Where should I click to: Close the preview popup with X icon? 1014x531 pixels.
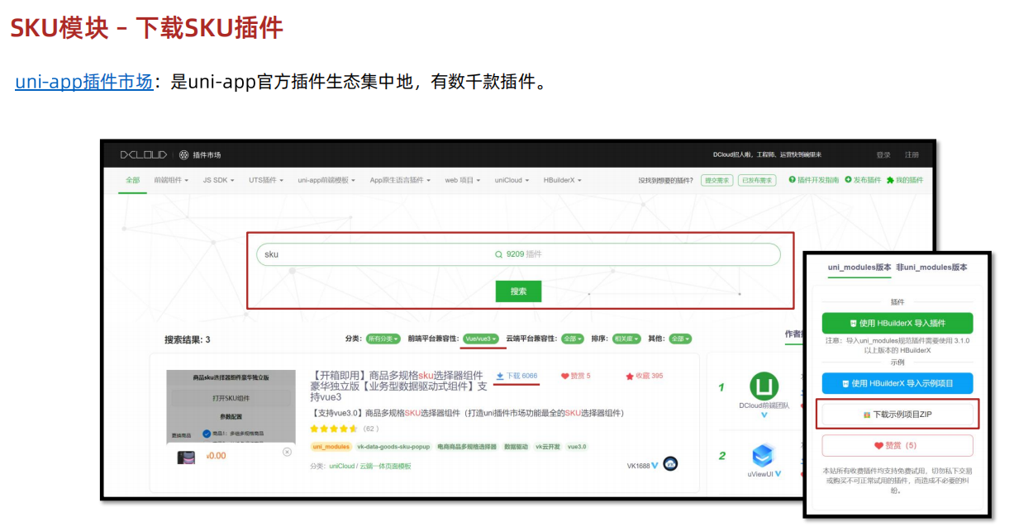(x=287, y=452)
